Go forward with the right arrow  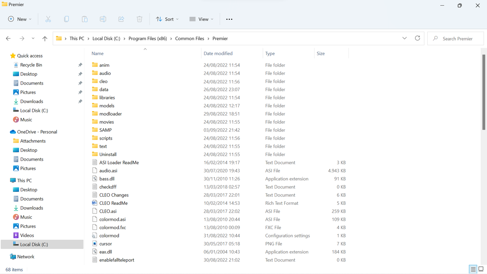[x=22, y=38]
